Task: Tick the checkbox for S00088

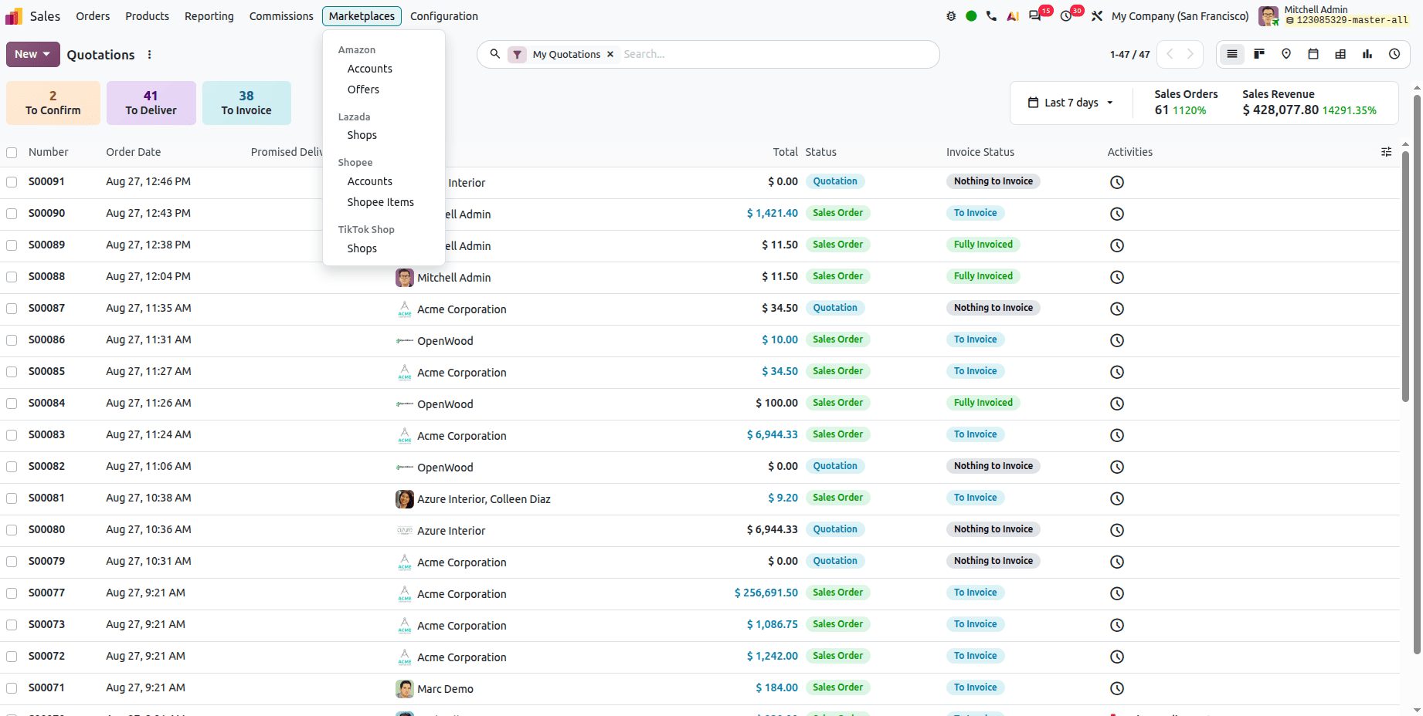Action: click(x=12, y=277)
